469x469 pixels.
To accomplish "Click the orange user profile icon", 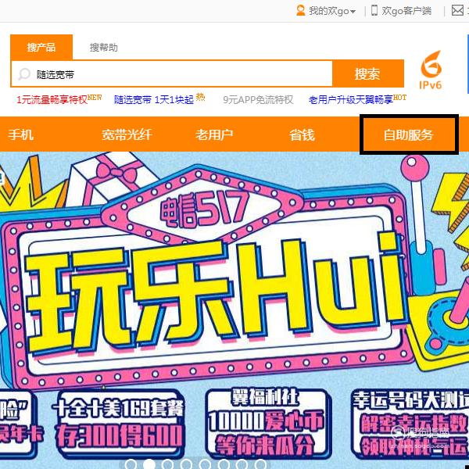I will (300, 11).
